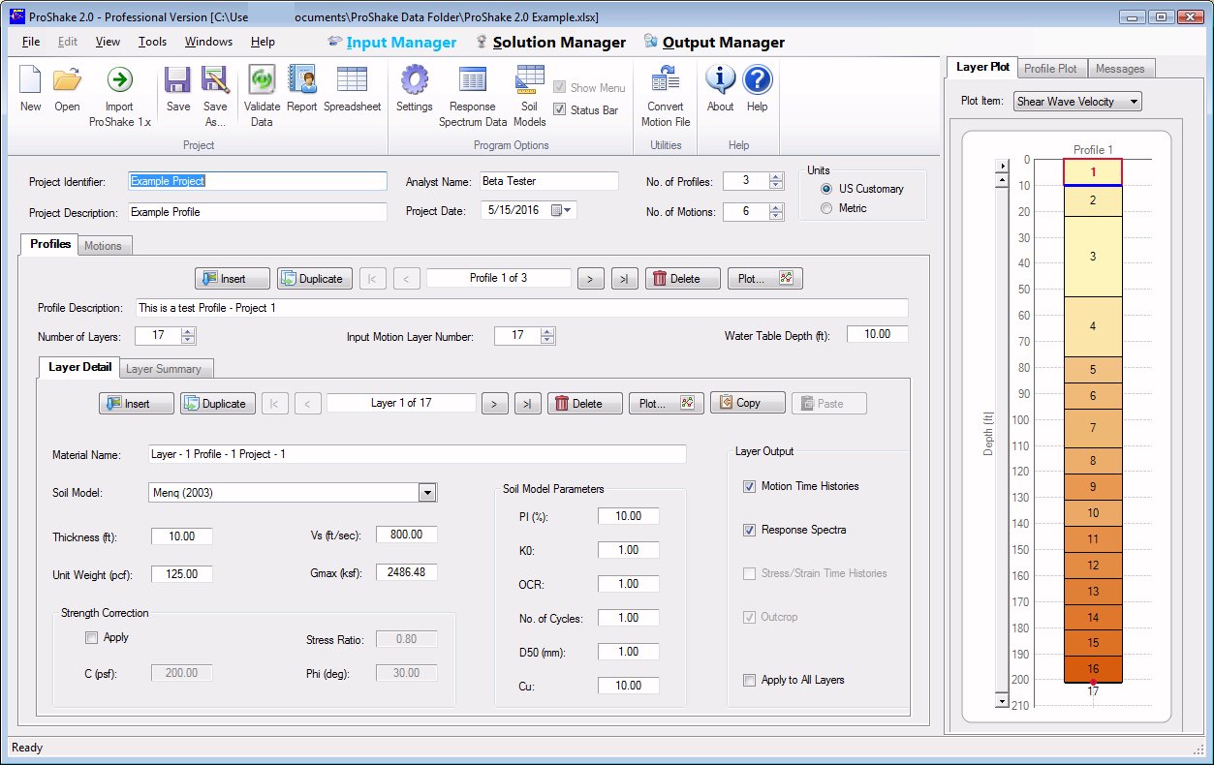Screen dimensions: 1214x765
Task: Open the Soil Model dropdown
Action: (x=427, y=493)
